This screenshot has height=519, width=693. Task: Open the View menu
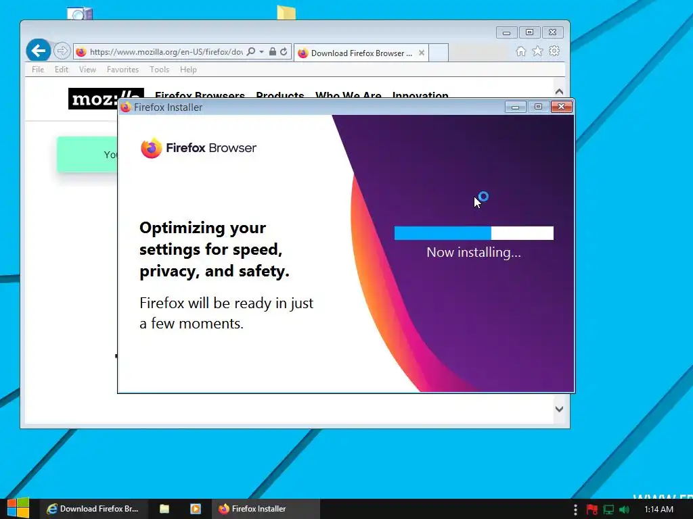click(x=87, y=70)
